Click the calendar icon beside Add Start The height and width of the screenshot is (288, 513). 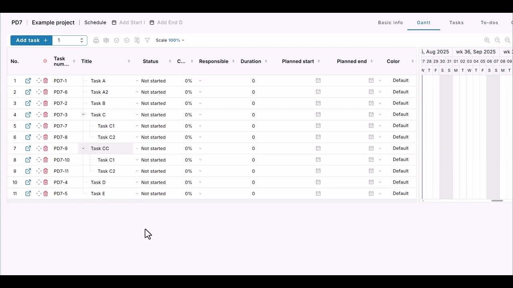[114, 23]
